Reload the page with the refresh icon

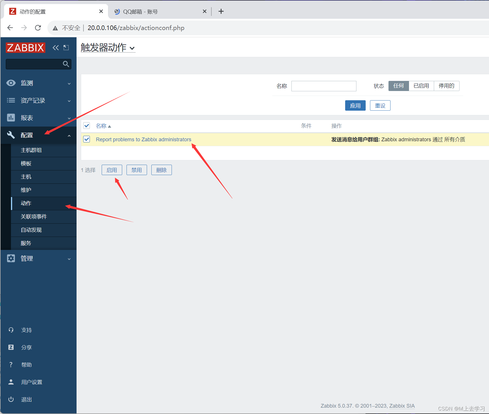[x=38, y=28]
